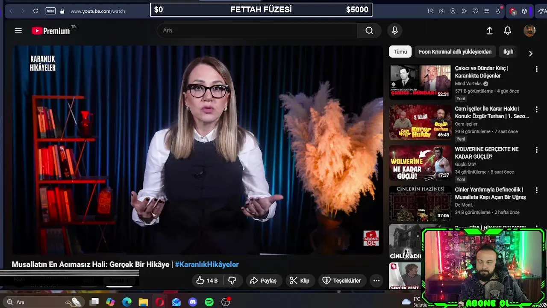Open Microsoft Edge from taskbar
This screenshot has height=308, width=547.
[x=127, y=302]
